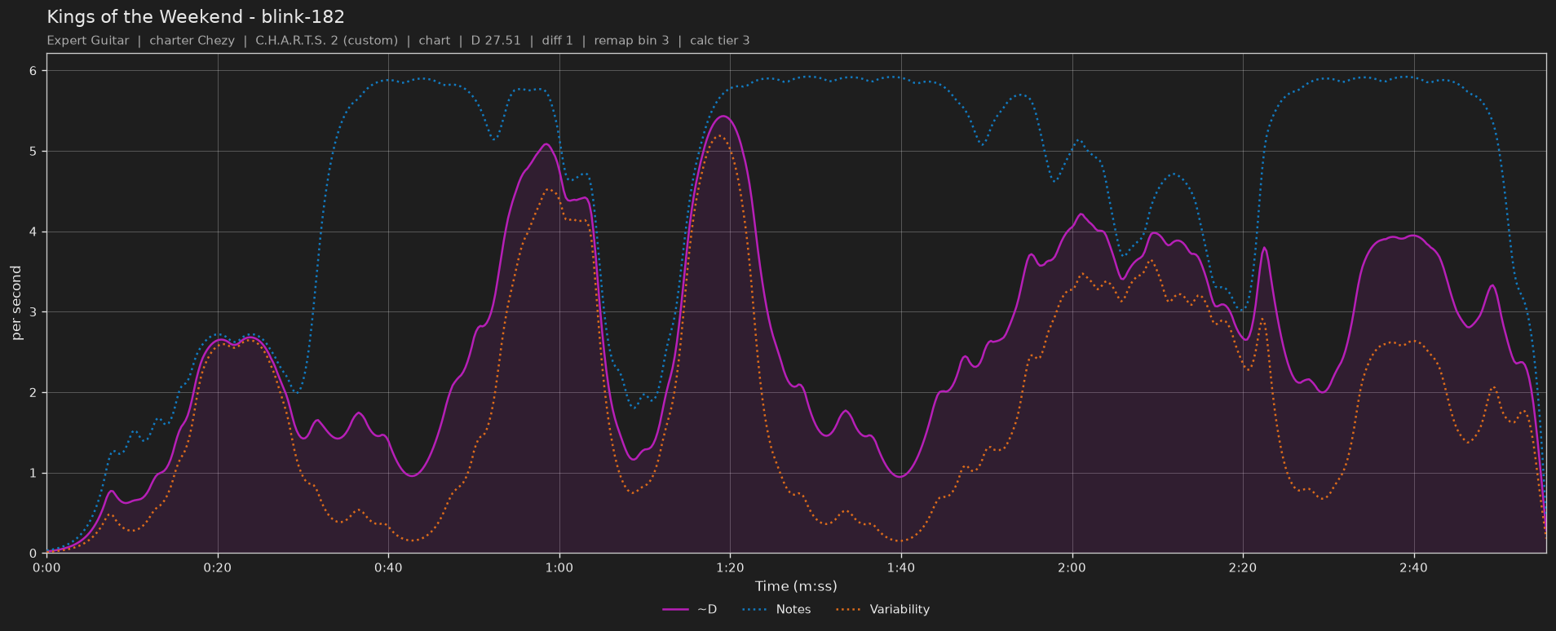Click "Expert Guitar" in the subtitle
1556x631 pixels.
coord(88,41)
